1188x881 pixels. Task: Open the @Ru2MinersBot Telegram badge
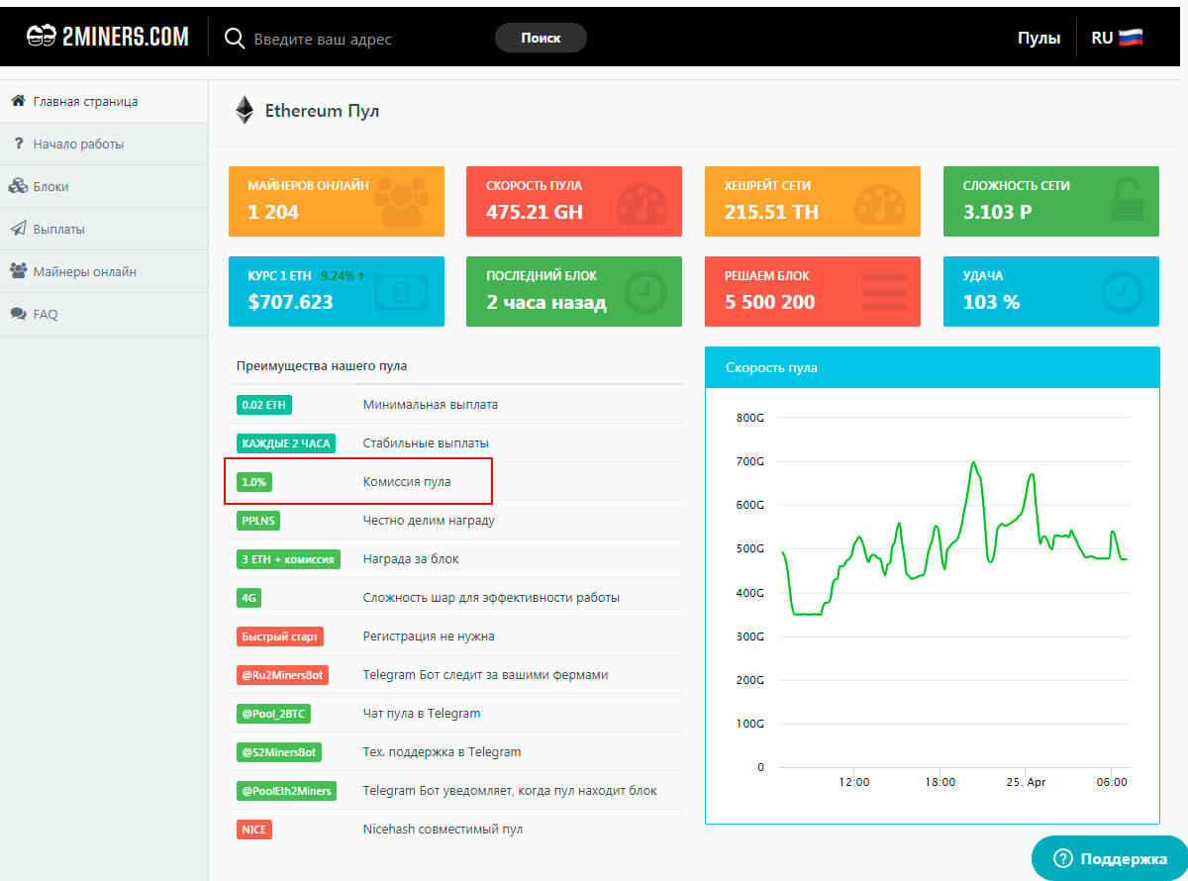point(282,675)
